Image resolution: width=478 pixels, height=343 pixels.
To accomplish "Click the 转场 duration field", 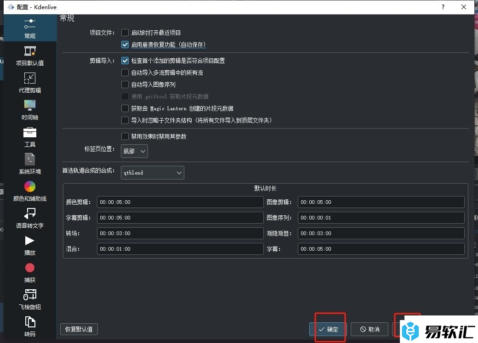I will pyautogui.click(x=180, y=233).
